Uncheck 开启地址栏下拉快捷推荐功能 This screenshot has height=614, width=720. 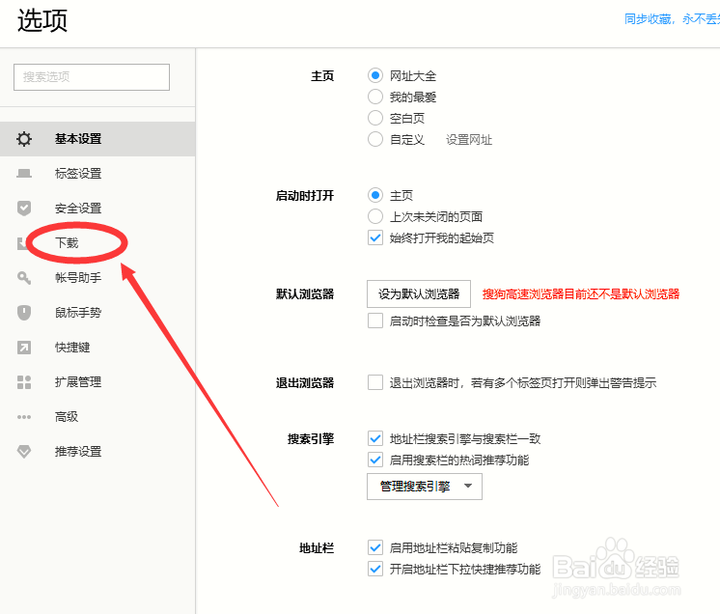(x=375, y=569)
